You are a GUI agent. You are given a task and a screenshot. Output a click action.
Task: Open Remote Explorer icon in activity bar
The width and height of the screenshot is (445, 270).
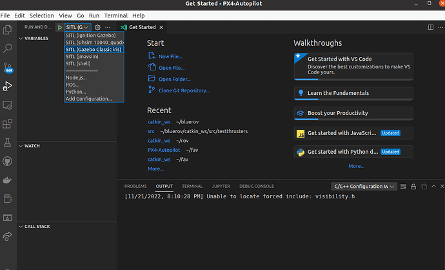[7, 105]
